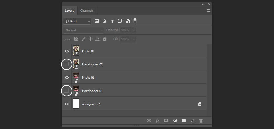Filter layers by adjustment layers icon
The image size is (274, 129).
pos(104,21)
